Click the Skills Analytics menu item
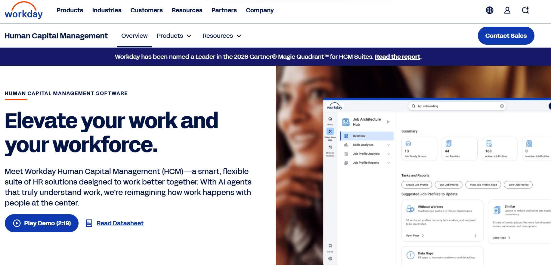 (x=367, y=145)
